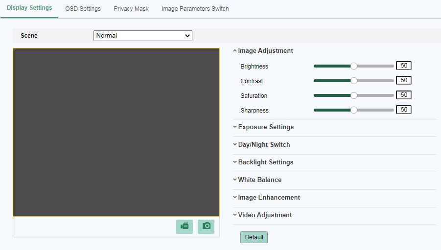Expand the Backlight Settings section
The image size is (441, 250).
(x=265, y=162)
